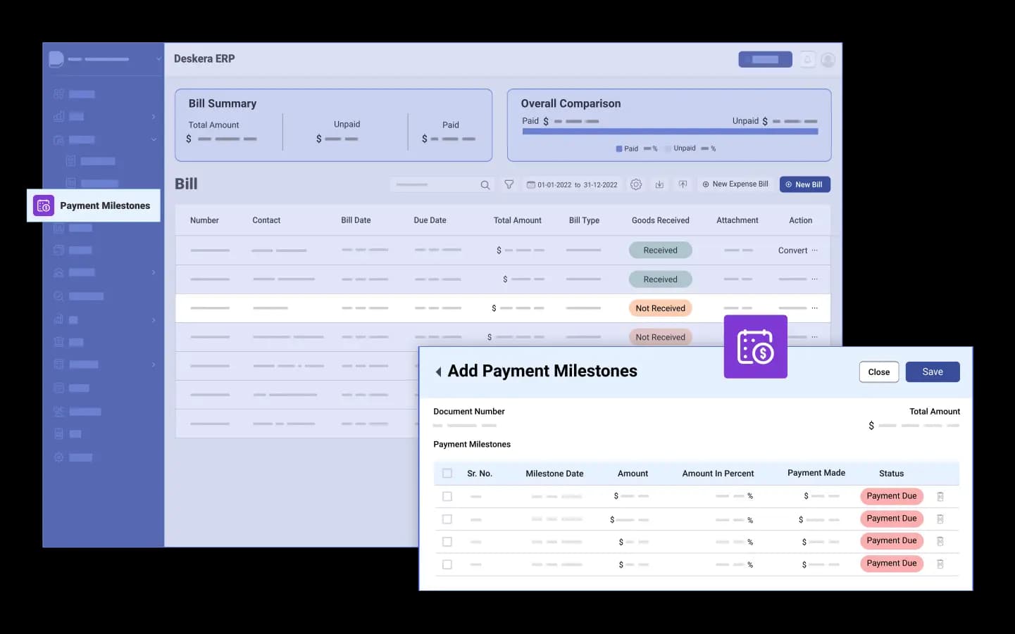Collapse the Add Payment Milestones back arrow
The image size is (1015, 634).
438,372
